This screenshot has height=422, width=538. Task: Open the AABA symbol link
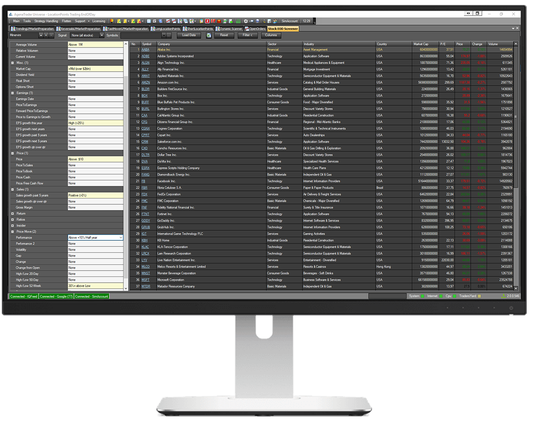(145, 50)
